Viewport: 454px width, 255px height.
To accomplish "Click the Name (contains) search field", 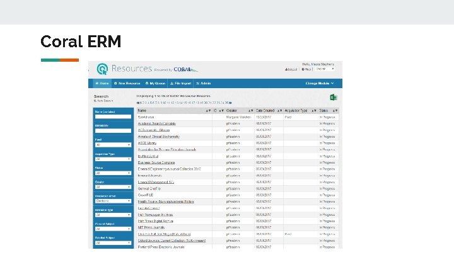I will pos(113,117).
